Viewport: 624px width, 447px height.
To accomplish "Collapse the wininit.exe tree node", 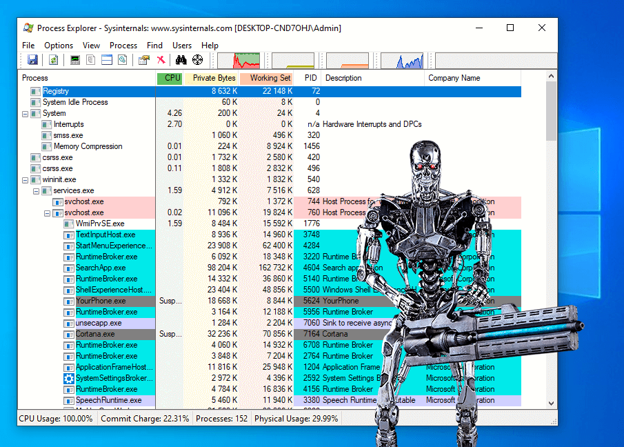I will (26, 180).
